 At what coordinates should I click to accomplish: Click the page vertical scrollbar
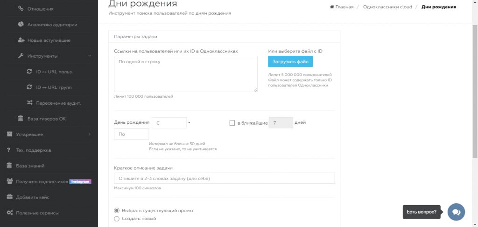click(x=475, y=91)
